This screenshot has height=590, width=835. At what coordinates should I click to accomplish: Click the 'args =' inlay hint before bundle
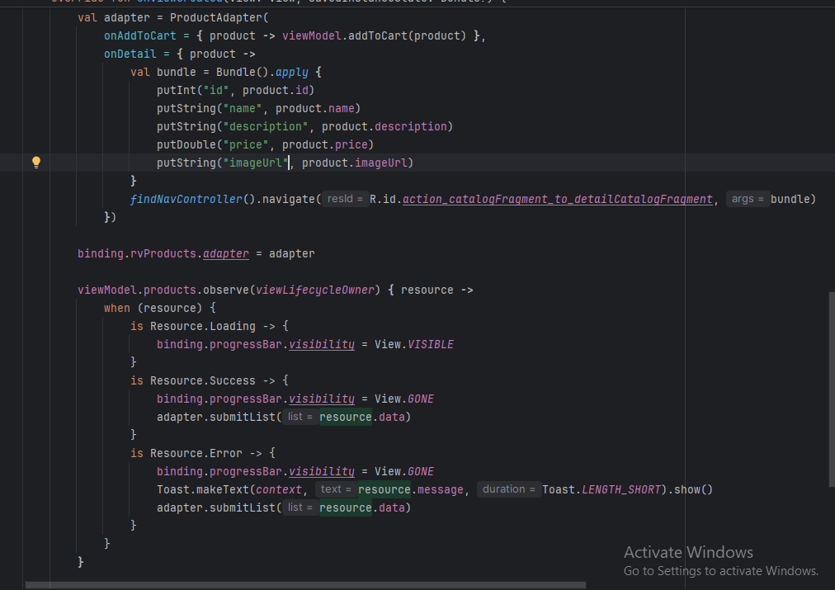click(748, 199)
